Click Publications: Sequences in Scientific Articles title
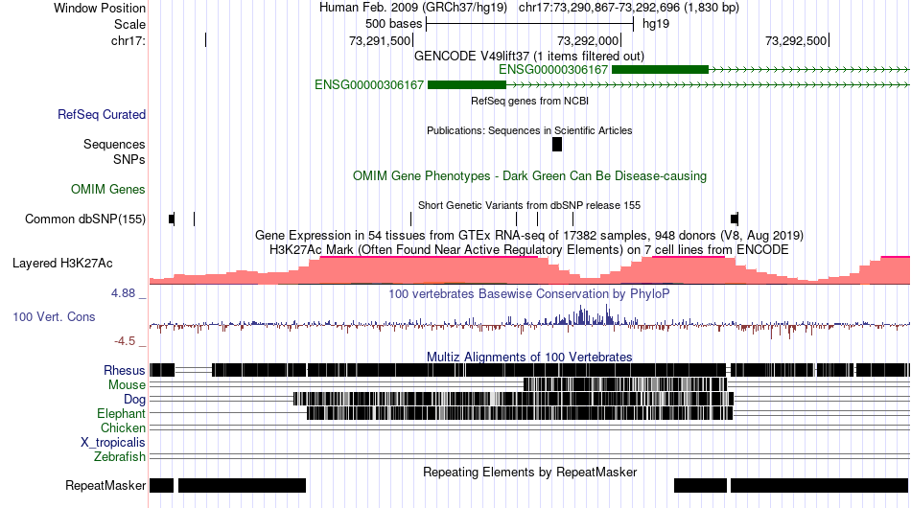 coord(529,130)
